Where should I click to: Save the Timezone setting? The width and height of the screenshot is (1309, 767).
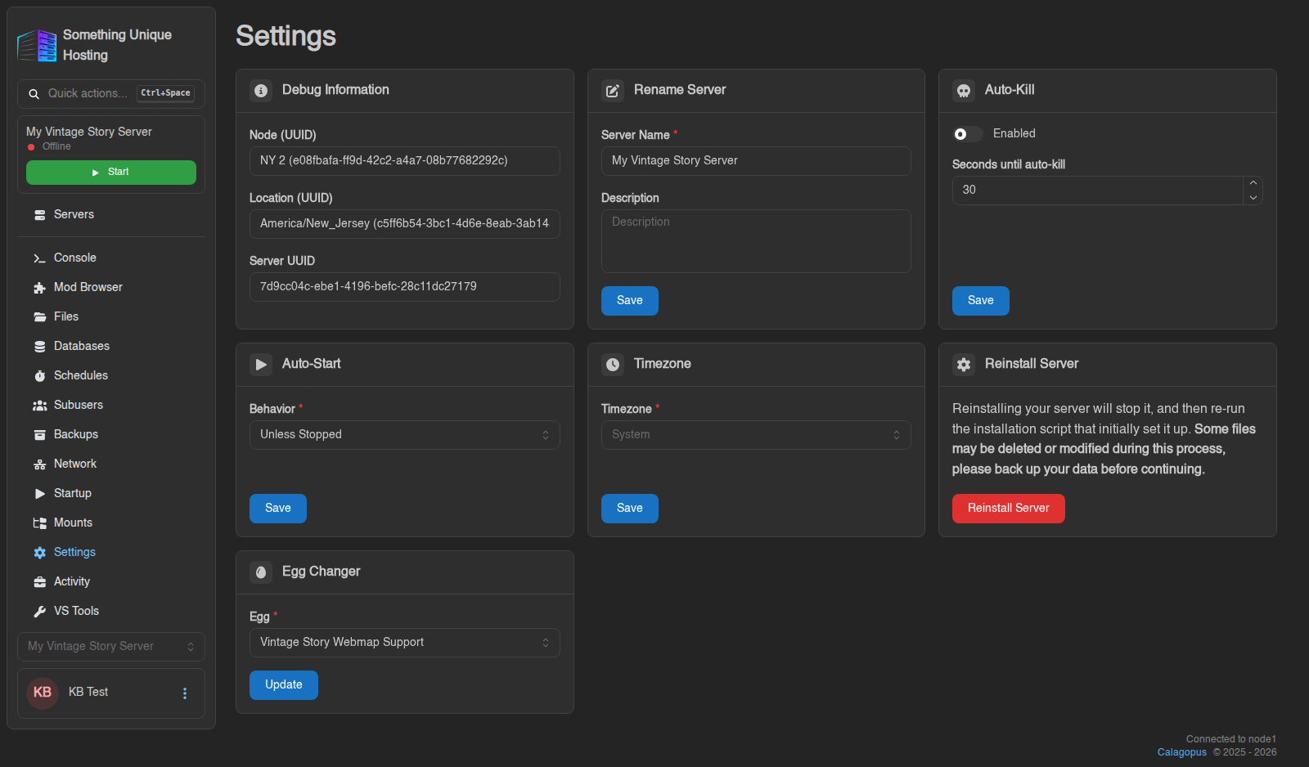click(629, 509)
